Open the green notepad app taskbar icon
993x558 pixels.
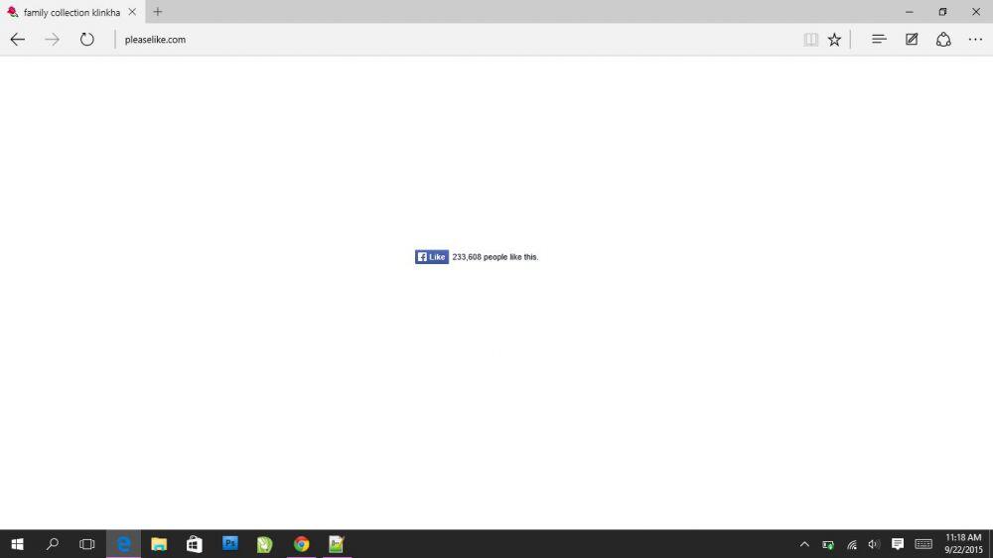(337, 544)
